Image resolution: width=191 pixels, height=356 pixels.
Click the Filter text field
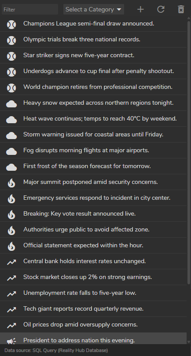pos(30,9)
